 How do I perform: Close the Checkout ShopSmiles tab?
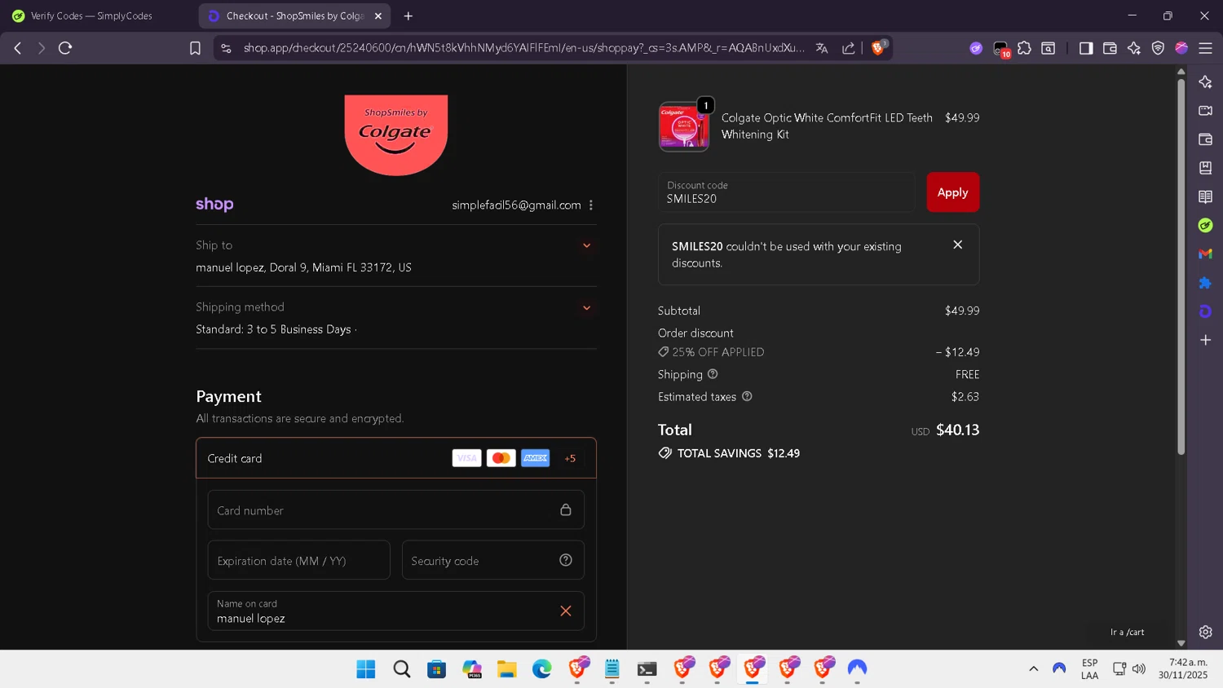pyautogui.click(x=378, y=15)
